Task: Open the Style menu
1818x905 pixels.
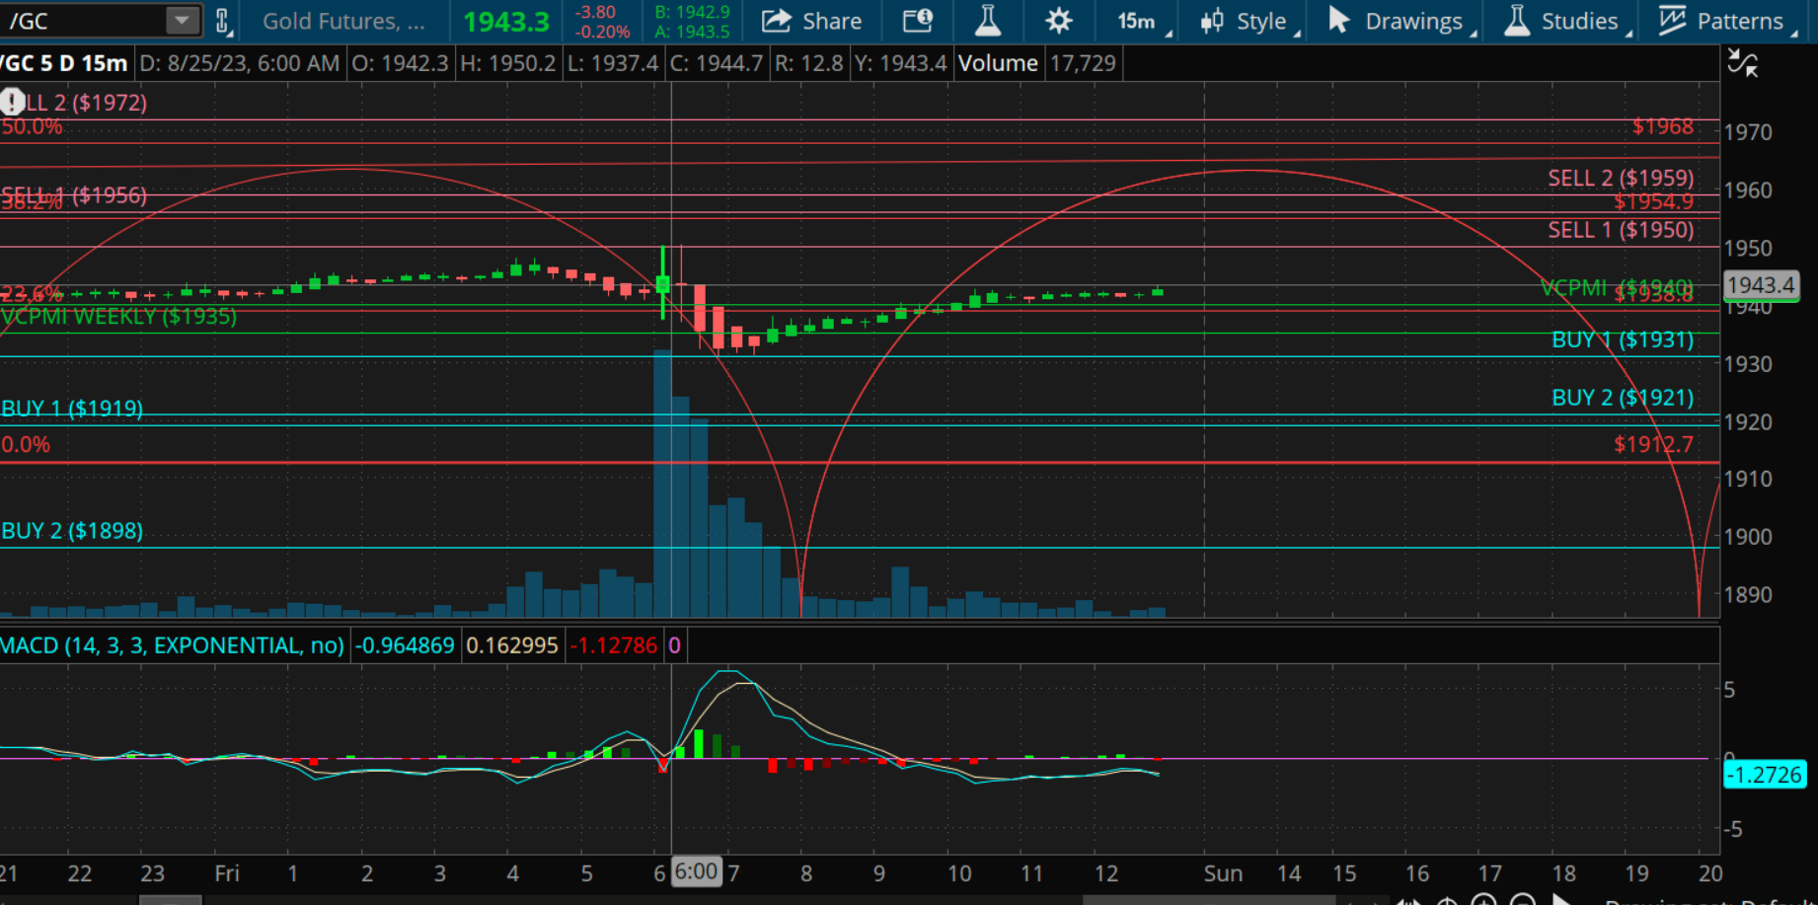Action: point(1250,21)
